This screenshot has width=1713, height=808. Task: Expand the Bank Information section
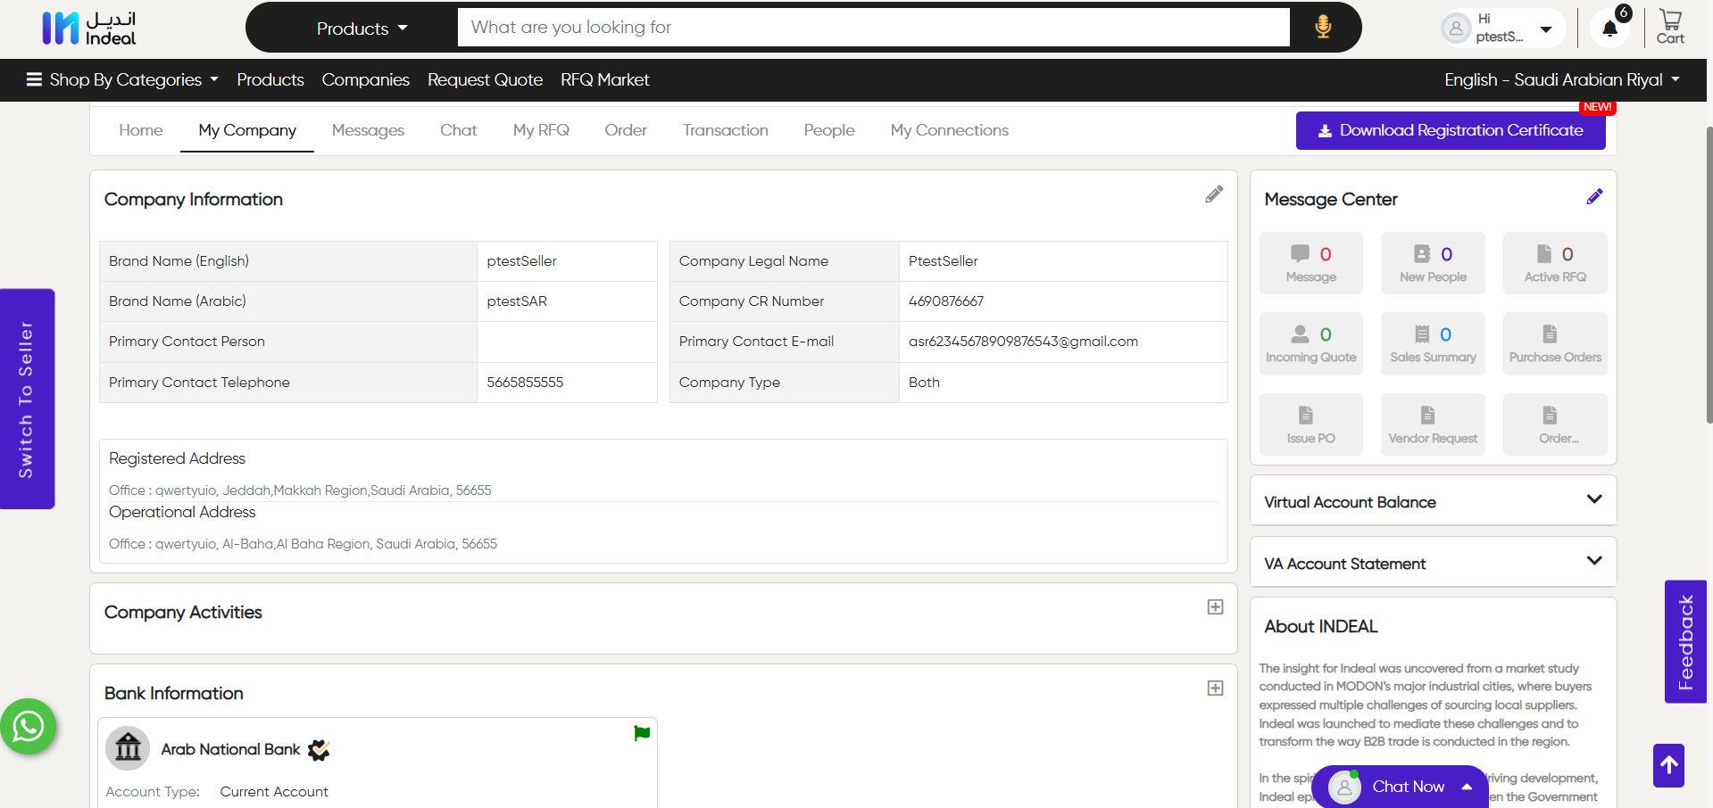(x=1215, y=688)
